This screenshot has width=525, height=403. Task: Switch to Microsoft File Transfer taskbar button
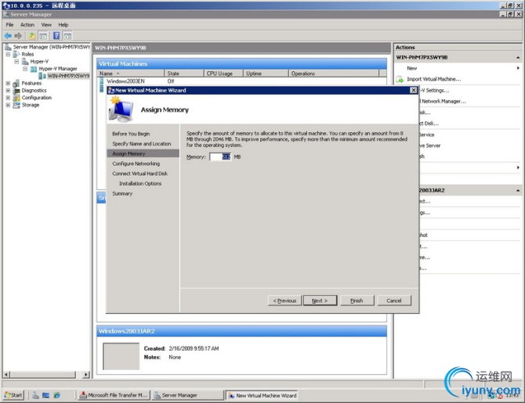pyautogui.click(x=114, y=395)
